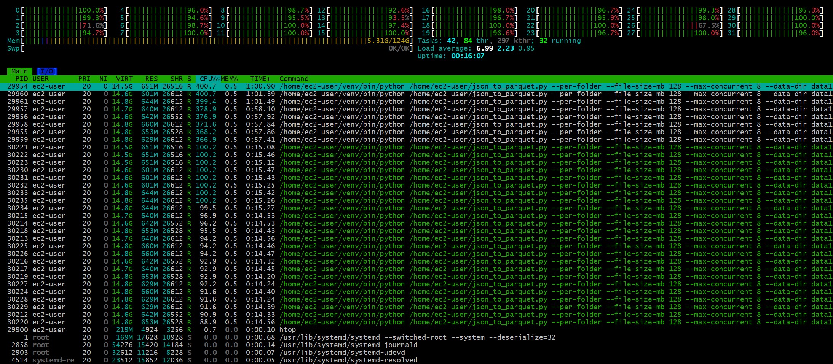Switch to the Main tab
Viewport: 833px width, 364px height.
click(19, 71)
